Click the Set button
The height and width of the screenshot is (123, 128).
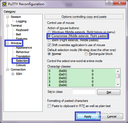(x=109, y=92)
